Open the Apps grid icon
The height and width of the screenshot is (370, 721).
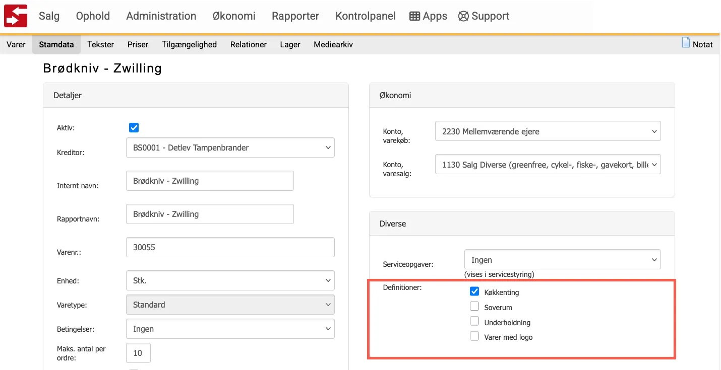pos(414,16)
